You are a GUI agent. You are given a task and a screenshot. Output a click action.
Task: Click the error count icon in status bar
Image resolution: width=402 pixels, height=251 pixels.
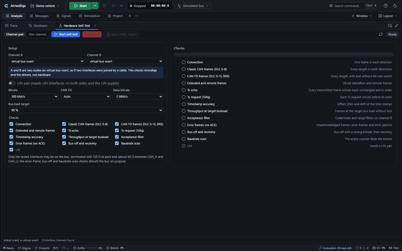coord(357,248)
